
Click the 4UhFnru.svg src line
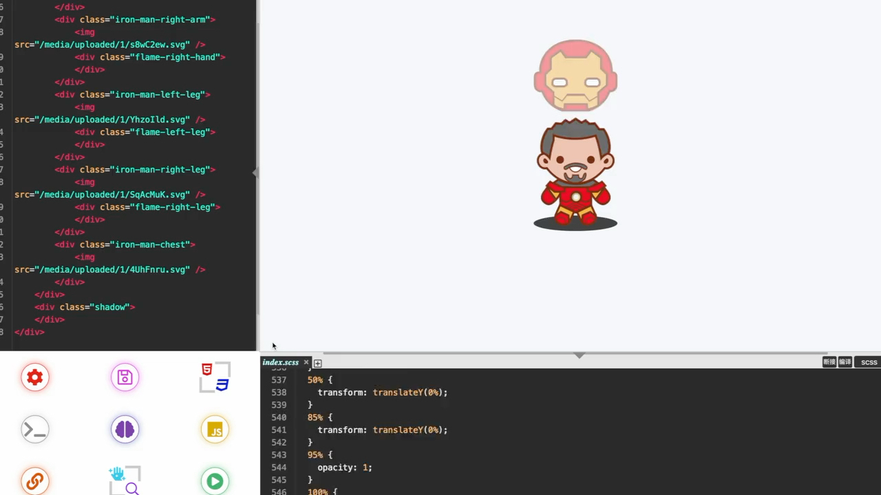(x=110, y=269)
